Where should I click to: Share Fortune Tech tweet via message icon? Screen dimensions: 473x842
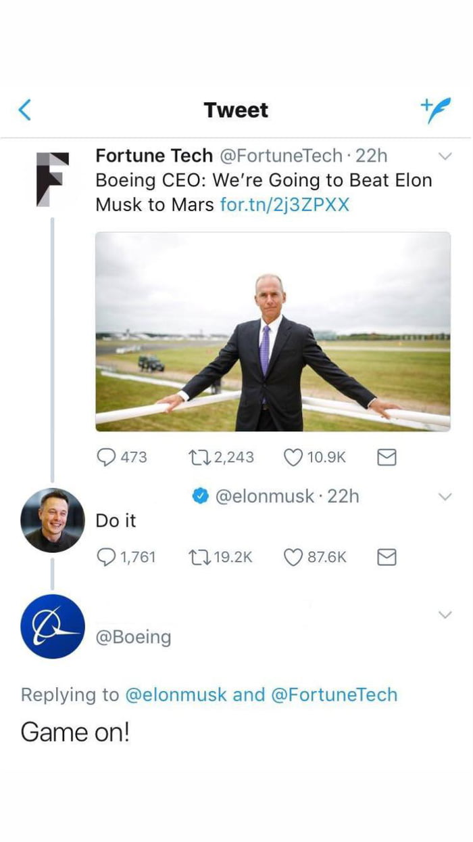coord(386,458)
